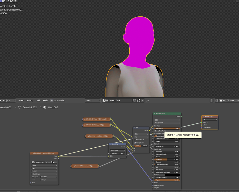The image size is (239, 192).
Task: Open the View menu in node editor
Action: tap(21, 101)
